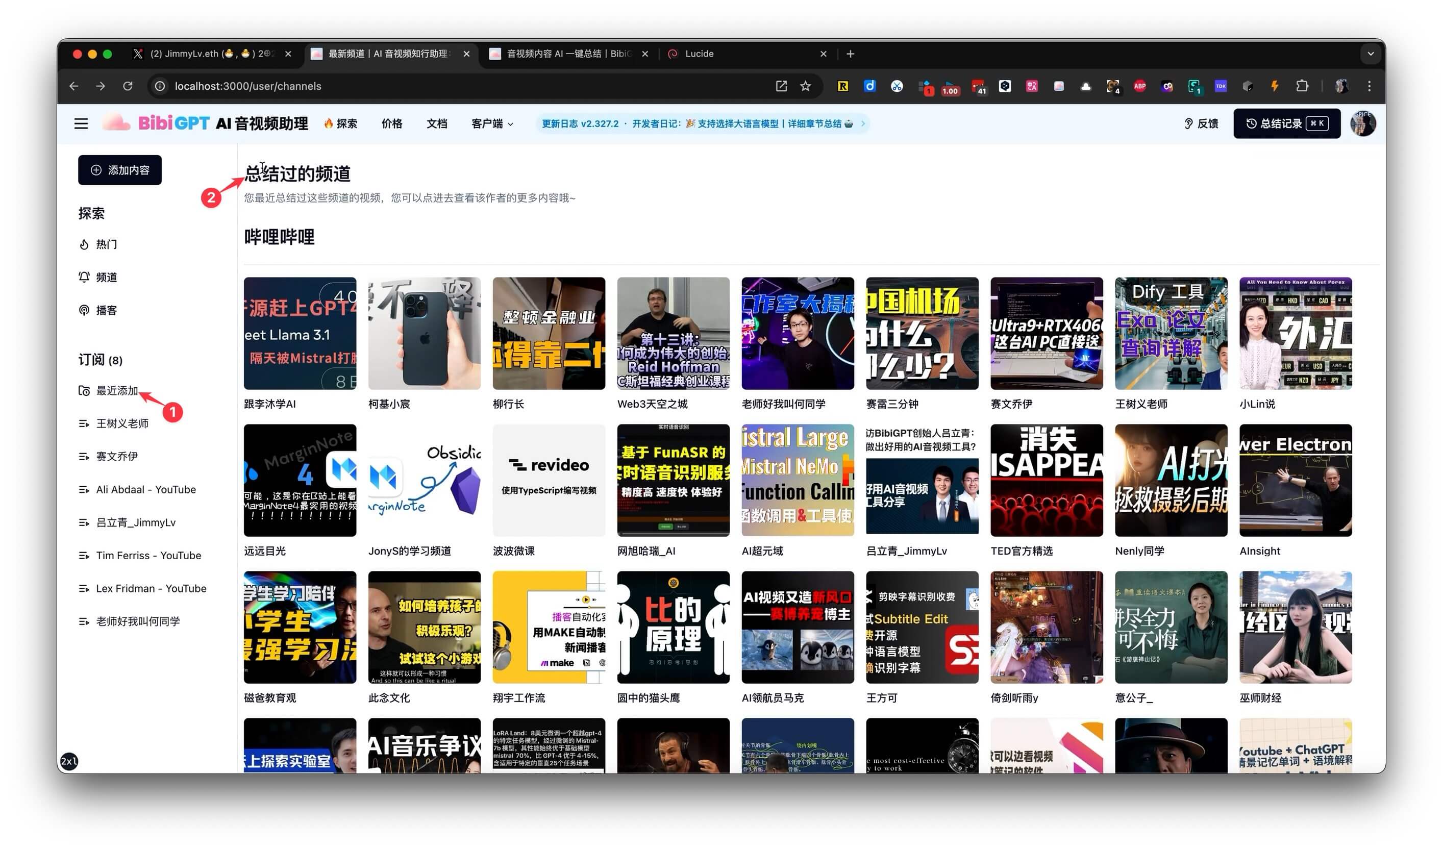Open the Chrome tab search dropdown arrow

coord(1370,54)
